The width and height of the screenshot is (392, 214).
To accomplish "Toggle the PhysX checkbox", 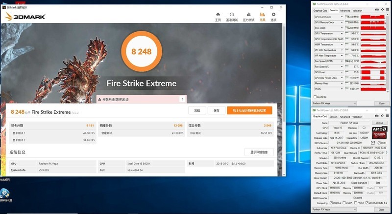I will [356, 203].
